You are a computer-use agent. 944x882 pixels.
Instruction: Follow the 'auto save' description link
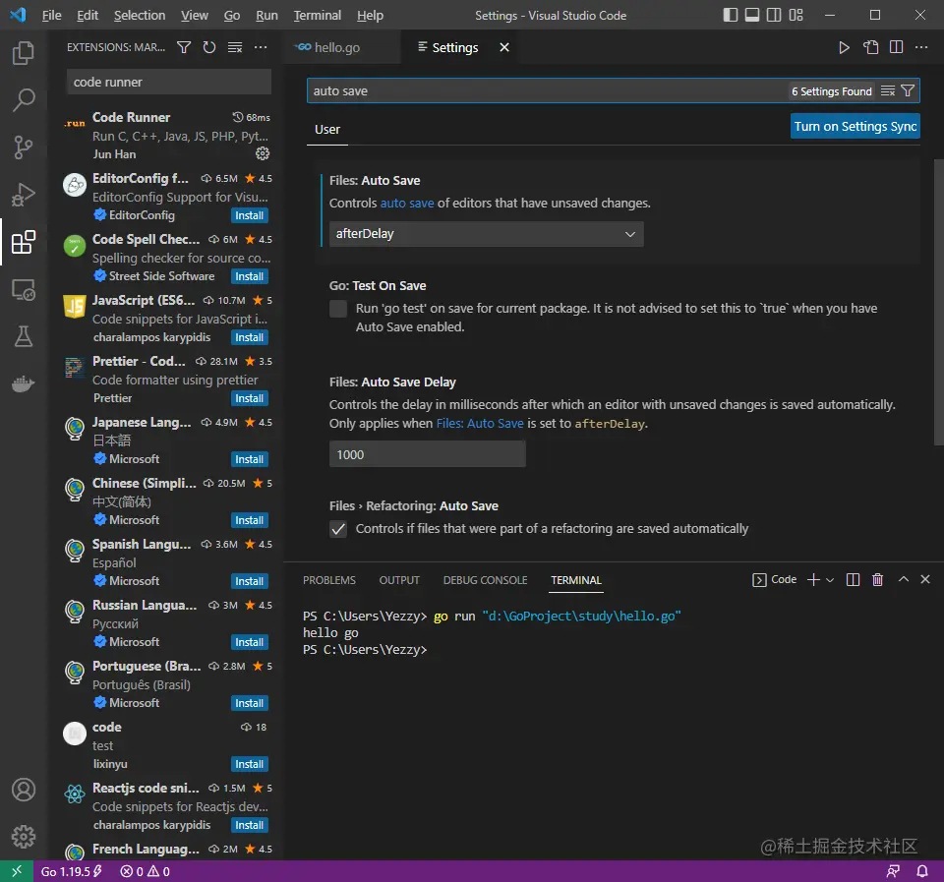(x=407, y=203)
